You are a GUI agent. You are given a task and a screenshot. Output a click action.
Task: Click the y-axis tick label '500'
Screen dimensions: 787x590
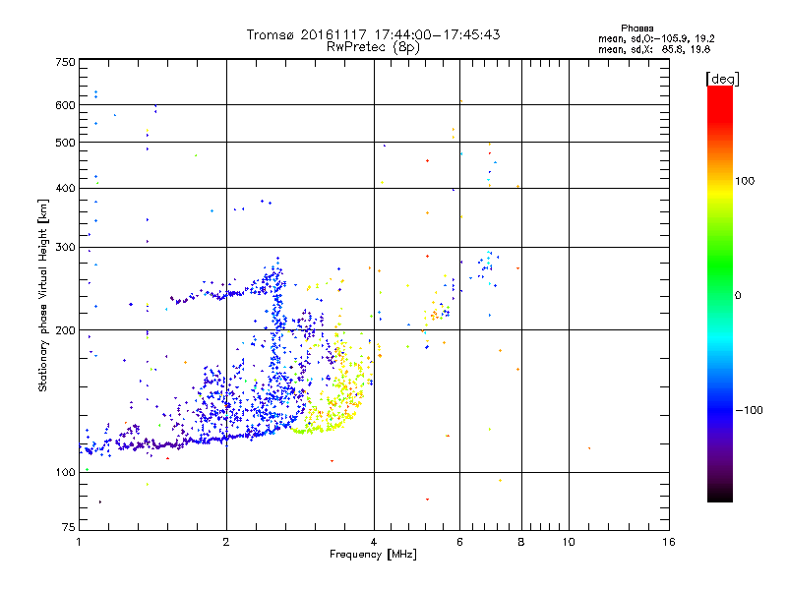point(65,143)
